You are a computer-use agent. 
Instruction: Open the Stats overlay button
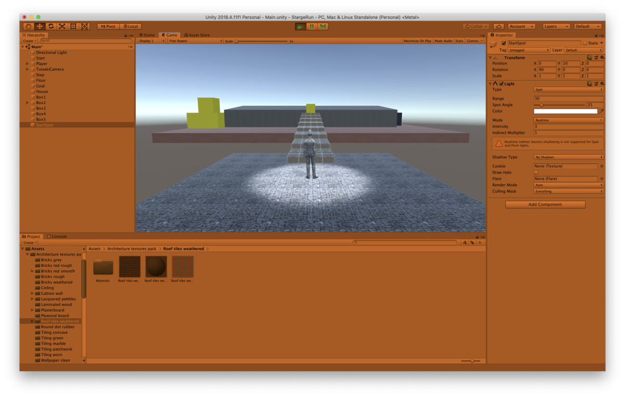coord(459,41)
